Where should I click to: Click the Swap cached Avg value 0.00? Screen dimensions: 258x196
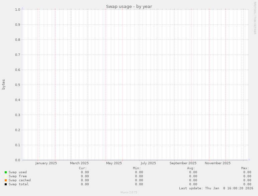coord(193,180)
